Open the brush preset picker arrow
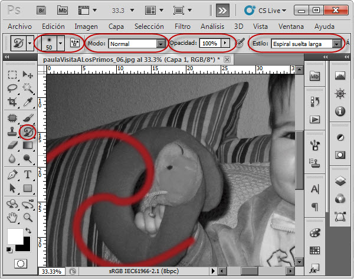 pyautogui.click(x=60, y=43)
